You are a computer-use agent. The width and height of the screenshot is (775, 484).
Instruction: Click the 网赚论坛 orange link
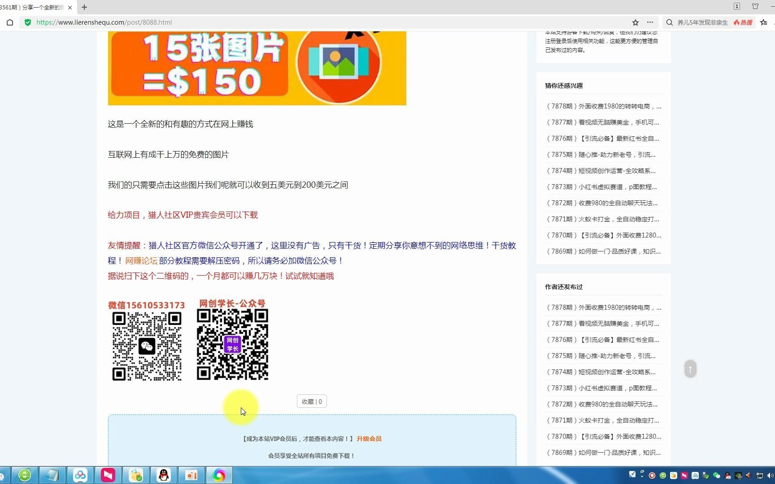[x=141, y=261]
